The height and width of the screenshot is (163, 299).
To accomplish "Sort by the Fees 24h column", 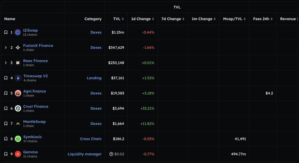I will 263,19.
